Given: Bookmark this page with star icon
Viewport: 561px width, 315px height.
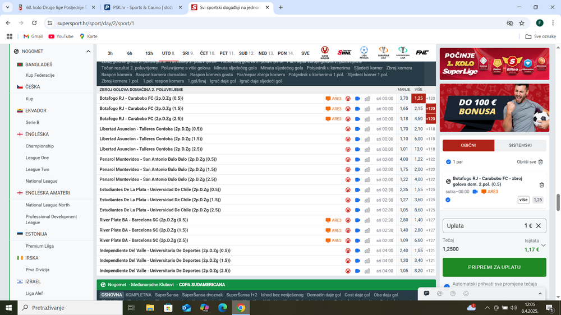Looking at the screenshot, I should click(x=522, y=23).
